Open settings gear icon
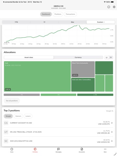 coord(114,7)
